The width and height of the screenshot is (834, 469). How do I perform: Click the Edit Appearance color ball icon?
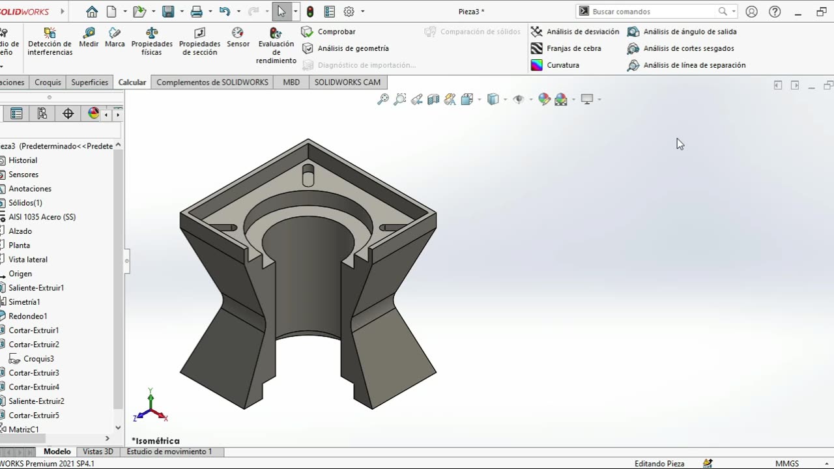click(x=544, y=100)
